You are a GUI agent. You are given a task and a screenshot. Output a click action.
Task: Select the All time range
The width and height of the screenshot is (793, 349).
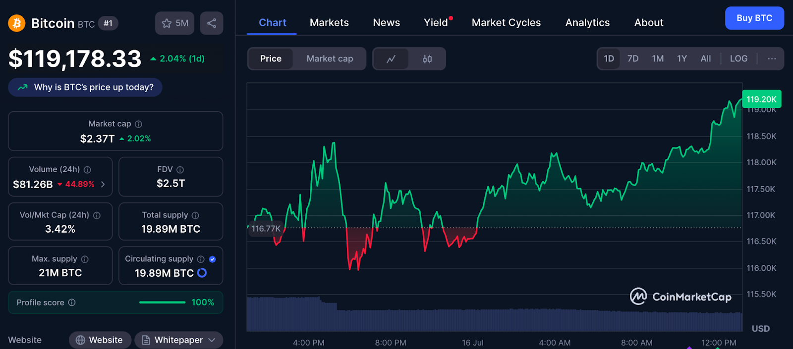[x=706, y=59]
